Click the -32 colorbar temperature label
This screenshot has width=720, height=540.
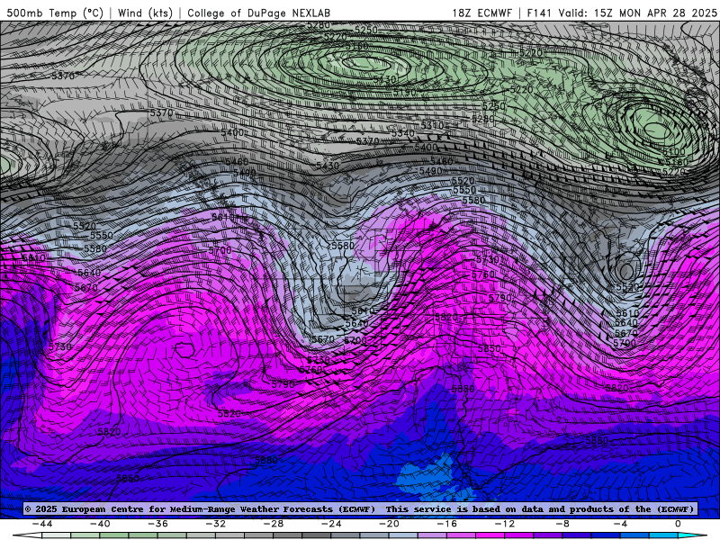[x=215, y=524]
